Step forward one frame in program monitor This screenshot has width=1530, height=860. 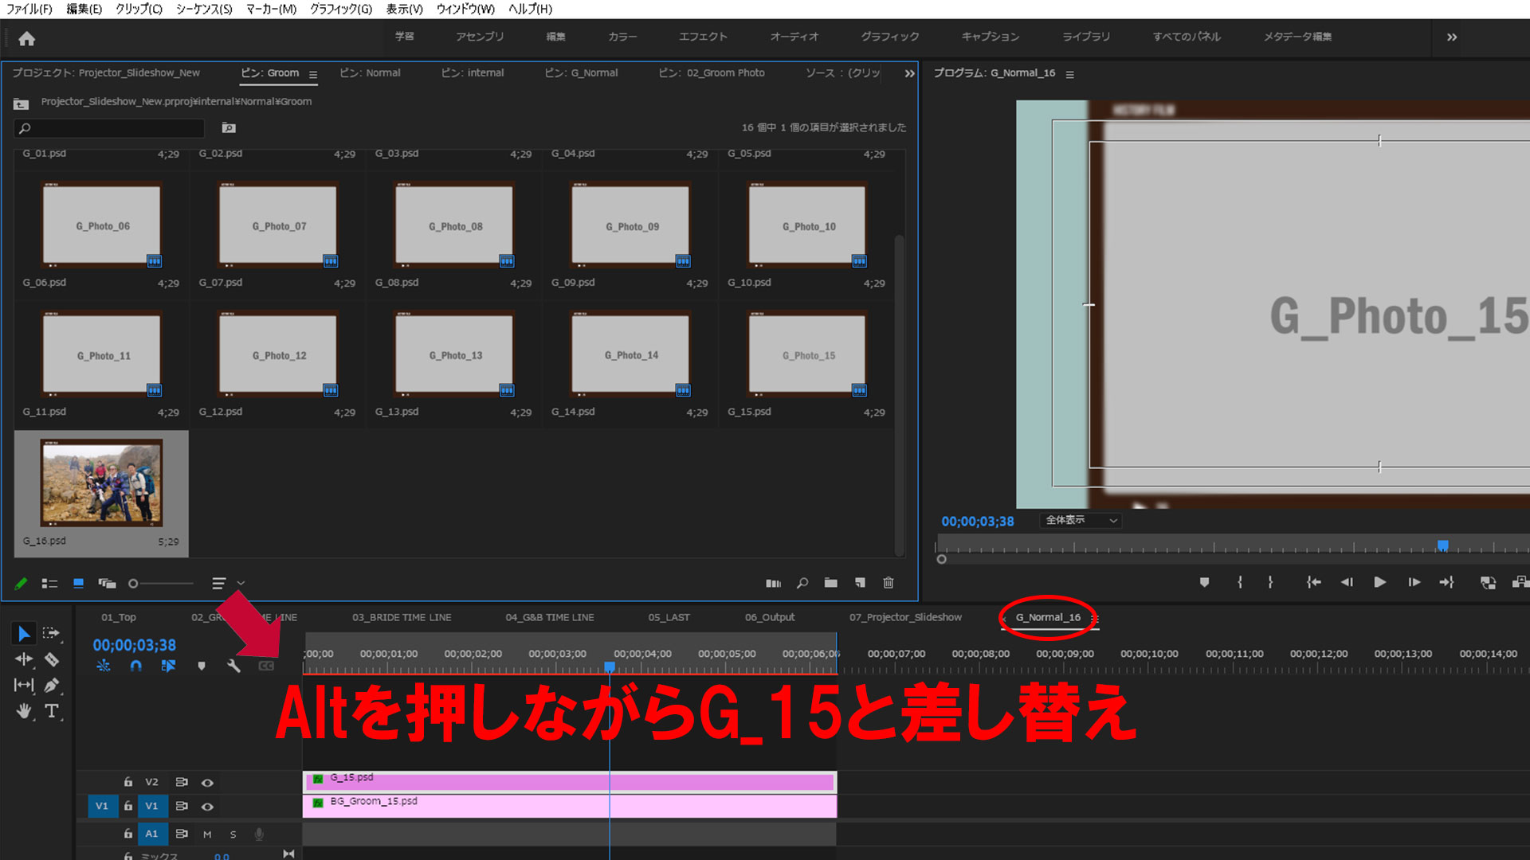click(1414, 582)
